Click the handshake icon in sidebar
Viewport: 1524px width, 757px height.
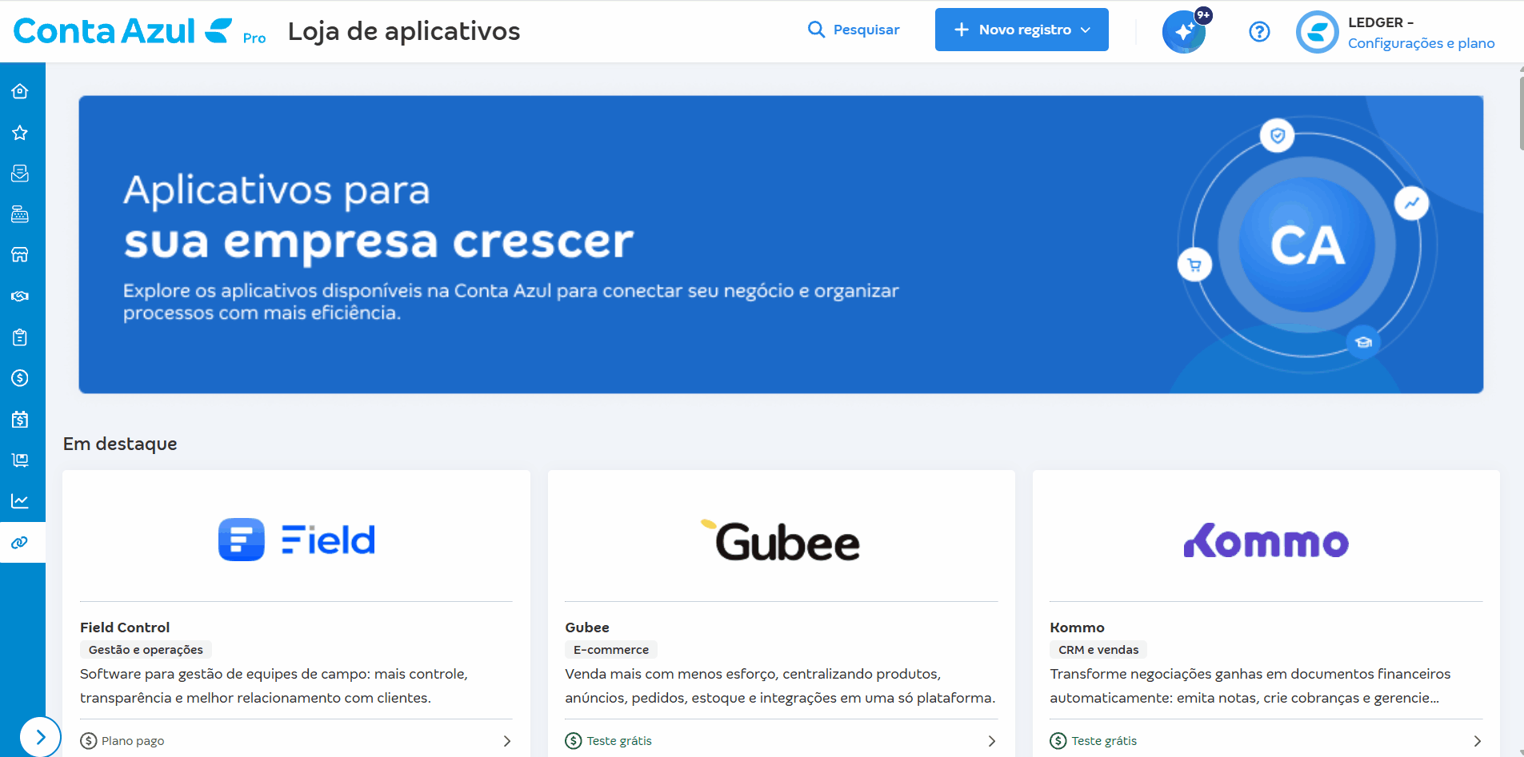pyautogui.click(x=20, y=296)
